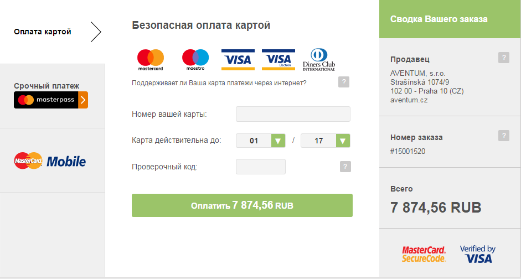Click the Сводка Вашего заказа header
Viewport: 521px width, 279px height.
pos(439,19)
